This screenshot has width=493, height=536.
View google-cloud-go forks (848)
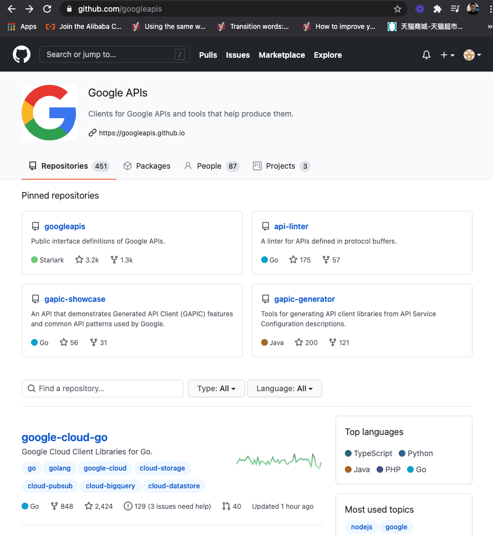pos(62,506)
